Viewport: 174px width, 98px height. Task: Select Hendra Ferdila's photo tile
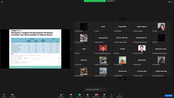click(x=142, y=49)
